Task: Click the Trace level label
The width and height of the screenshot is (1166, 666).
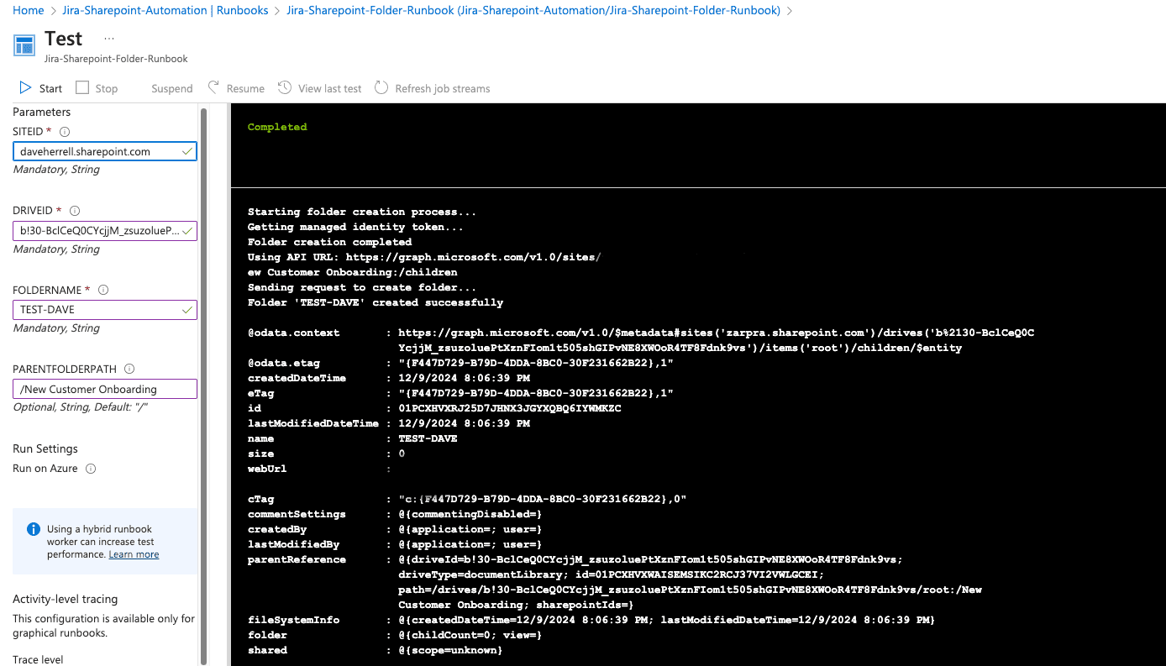Action: (38, 659)
